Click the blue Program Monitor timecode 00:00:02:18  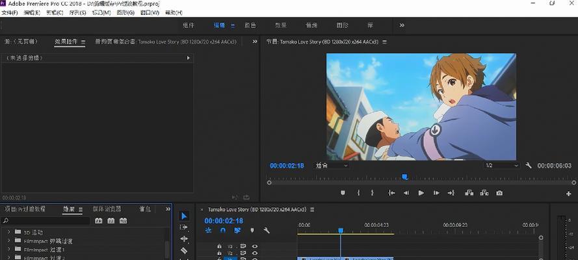[287, 166]
